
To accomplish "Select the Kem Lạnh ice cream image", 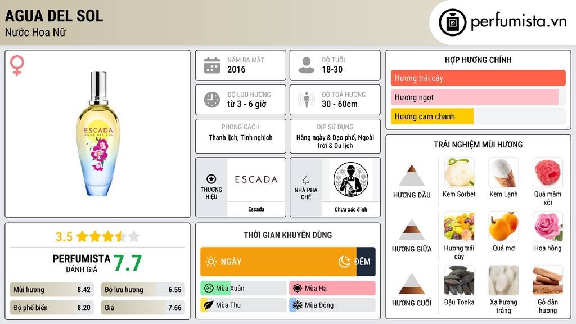I will [503, 172].
